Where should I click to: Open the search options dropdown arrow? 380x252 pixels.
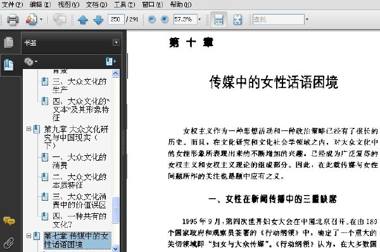307,20
